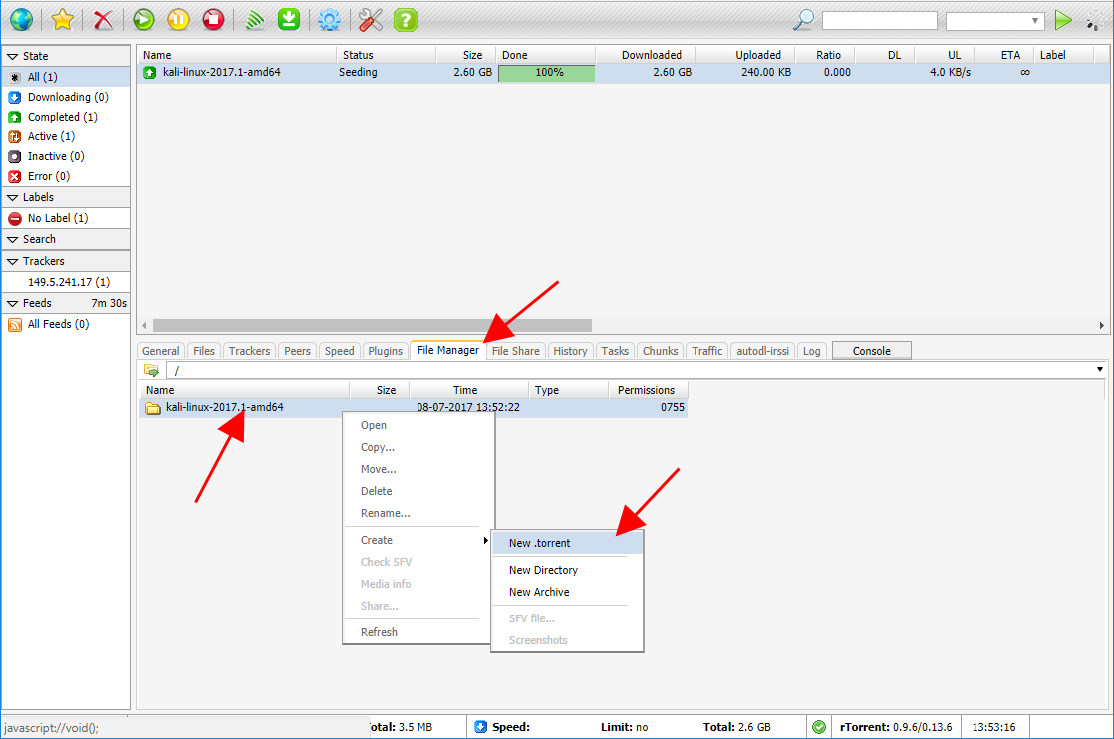Click the seeding status icon of kali-linux torrent
1114x739 pixels.
point(149,73)
